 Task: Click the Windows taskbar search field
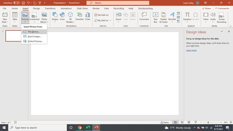click(38, 128)
